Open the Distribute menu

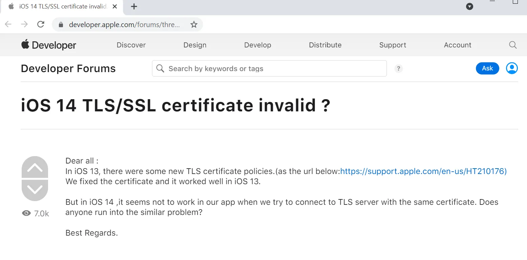(x=325, y=45)
